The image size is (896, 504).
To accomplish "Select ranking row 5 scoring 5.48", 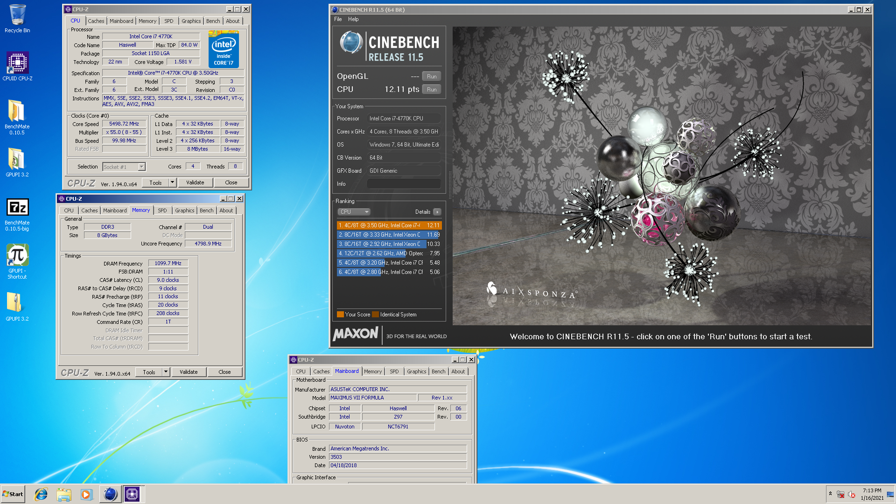I will click(x=389, y=263).
